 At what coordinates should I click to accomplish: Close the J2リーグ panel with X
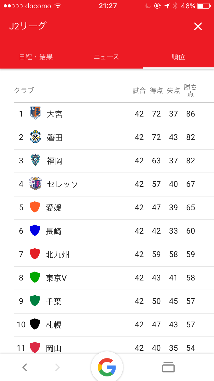pos(198,27)
